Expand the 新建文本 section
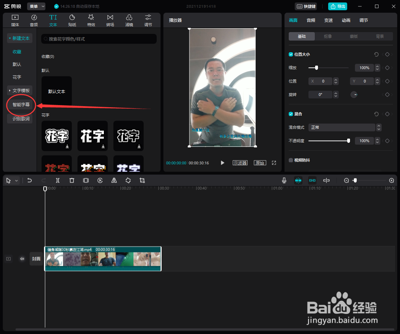The width and height of the screenshot is (400, 334). (20, 38)
